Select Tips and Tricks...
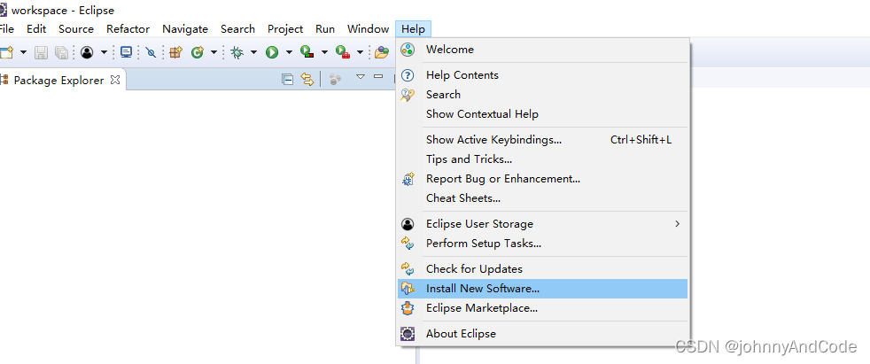Image resolution: width=870 pixels, height=364 pixels. [542, 159]
